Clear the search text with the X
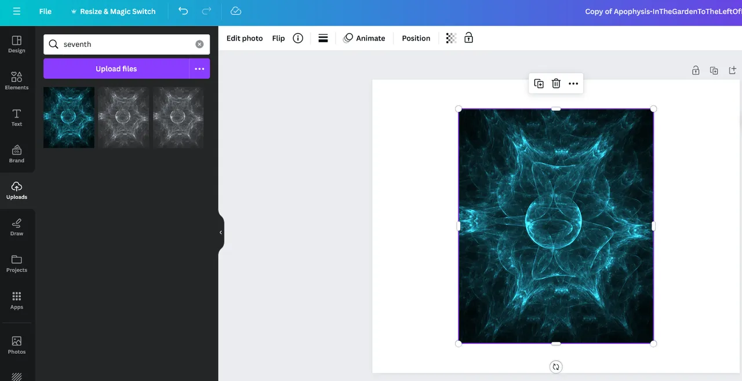The height and width of the screenshot is (381, 742). tap(199, 44)
